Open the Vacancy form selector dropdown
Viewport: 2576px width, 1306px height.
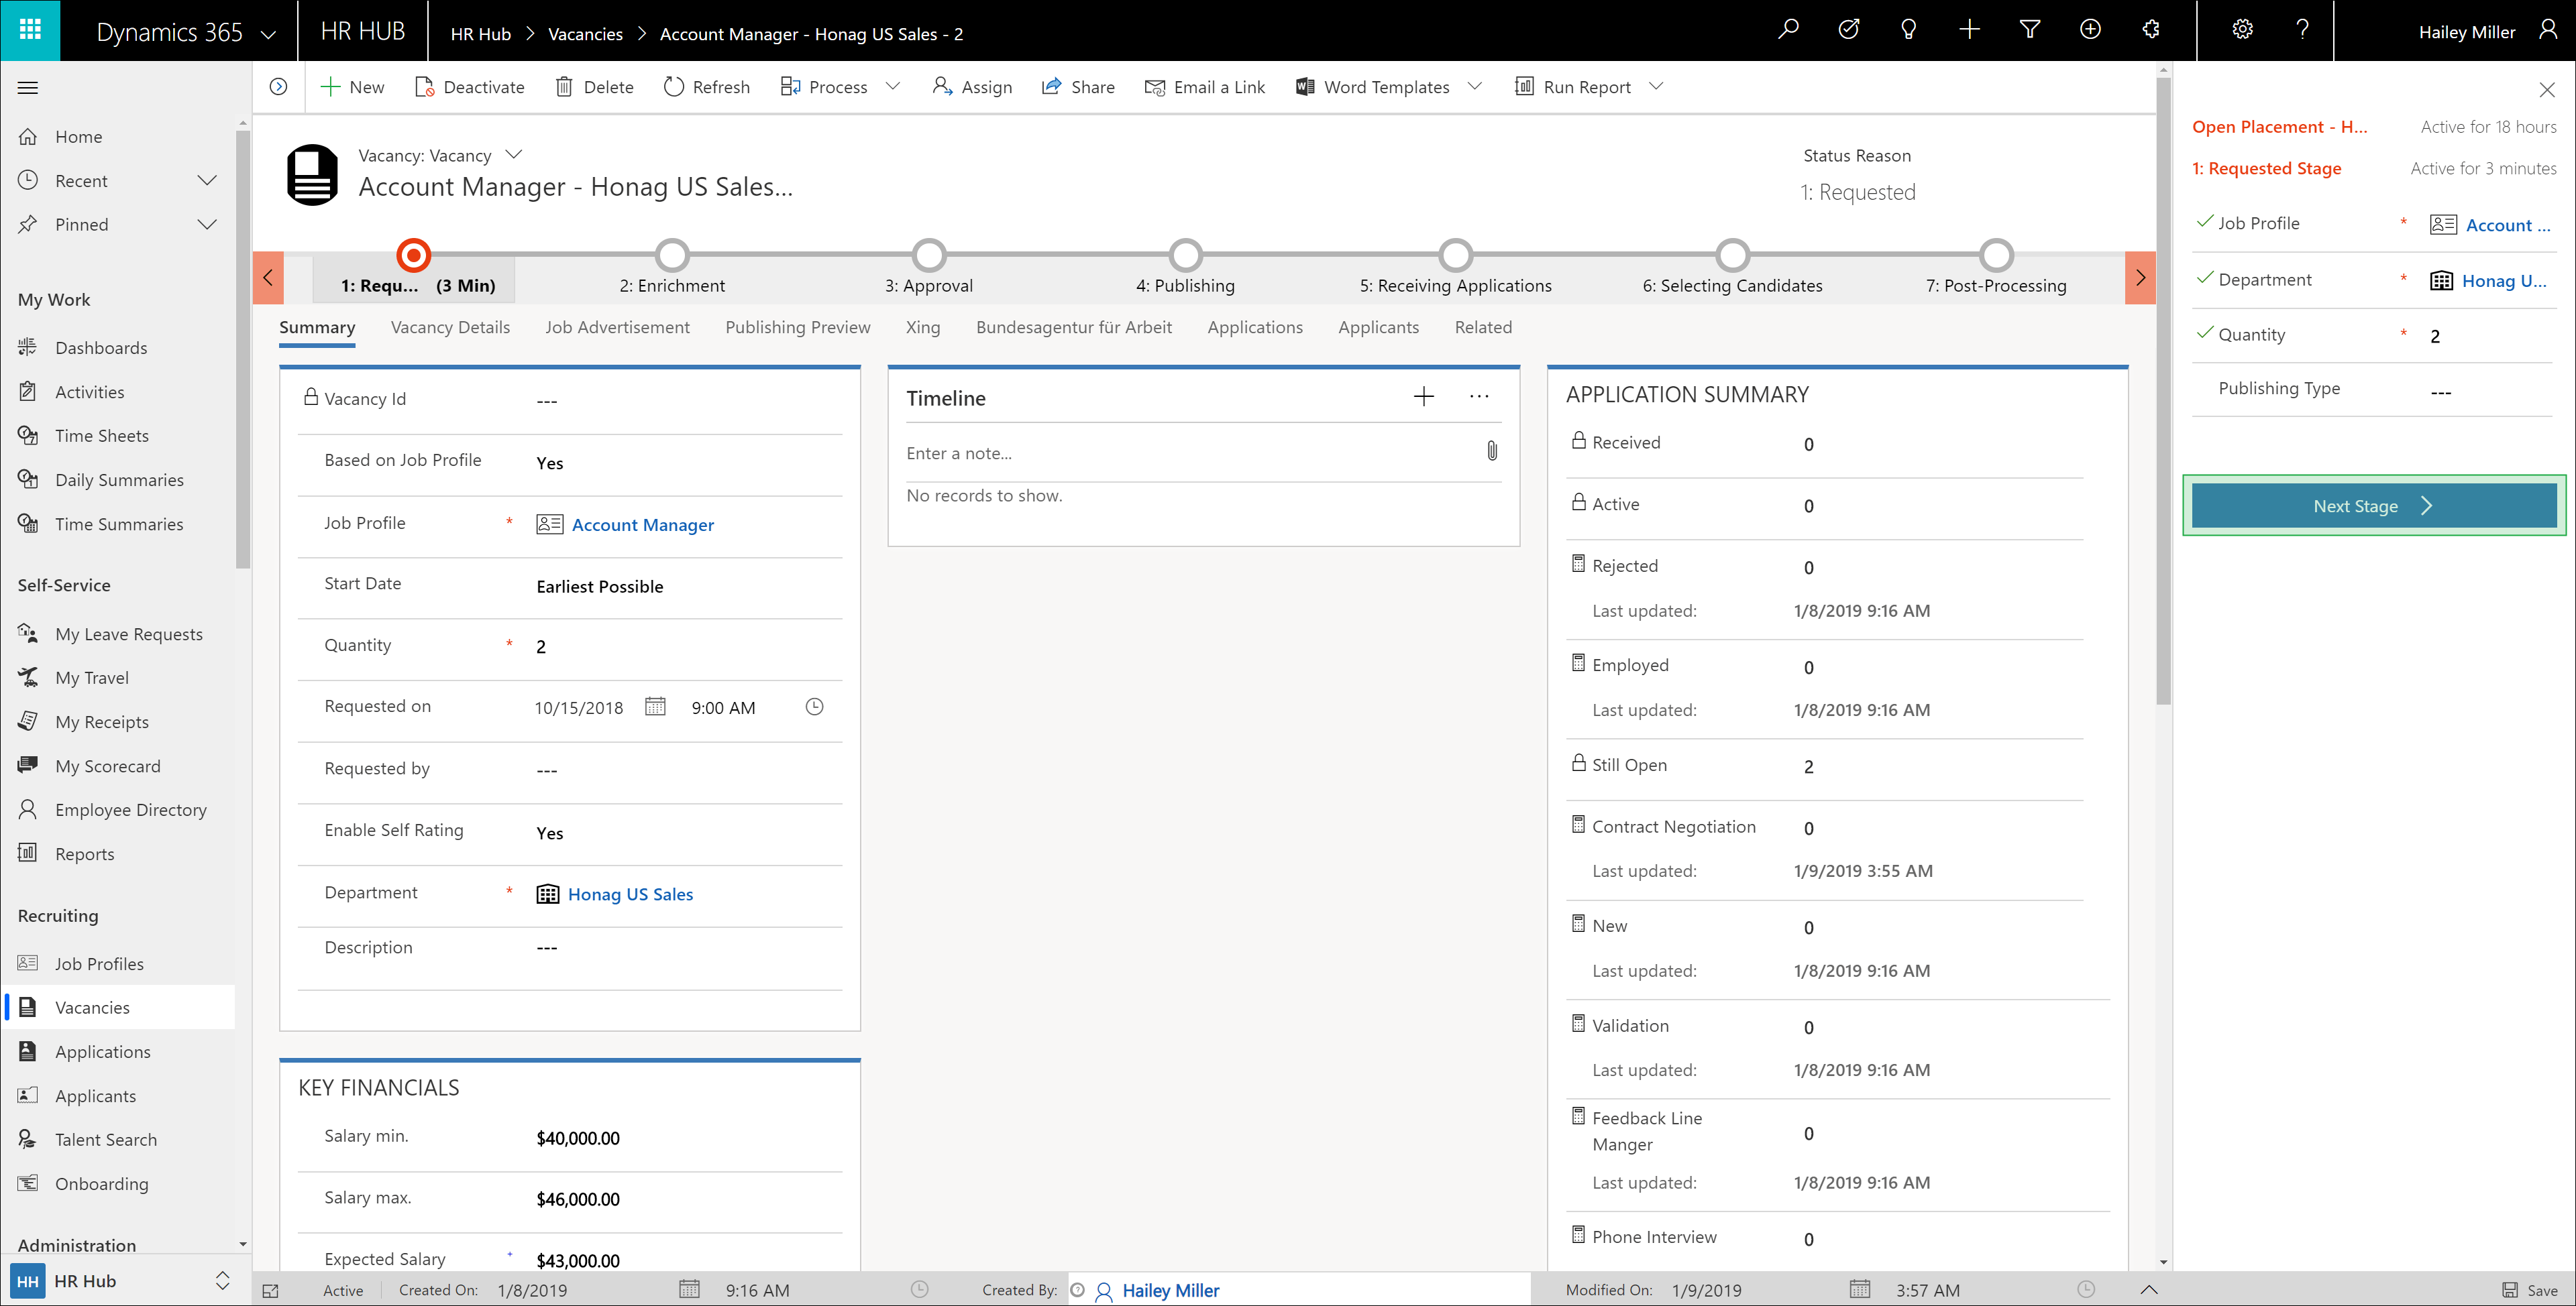(514, 155)
